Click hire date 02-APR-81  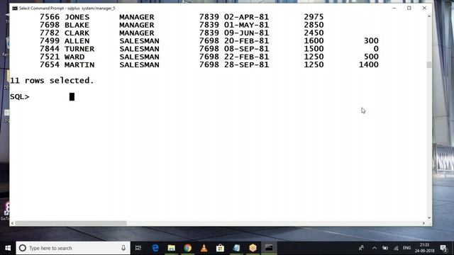tap(246, 17)
